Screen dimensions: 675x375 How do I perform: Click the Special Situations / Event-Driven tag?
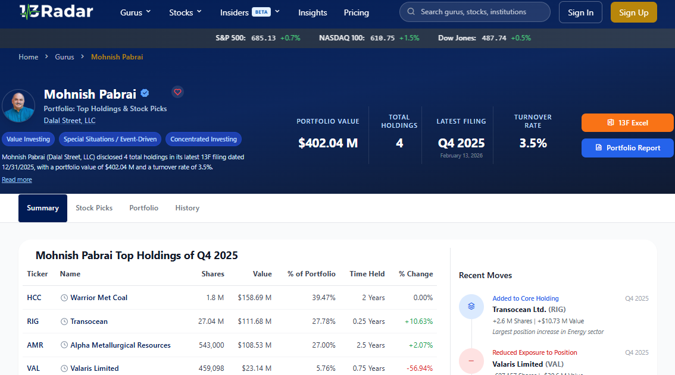click(110, 139)
